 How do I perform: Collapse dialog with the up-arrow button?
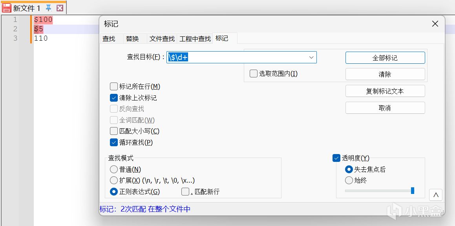pos(436,194)
